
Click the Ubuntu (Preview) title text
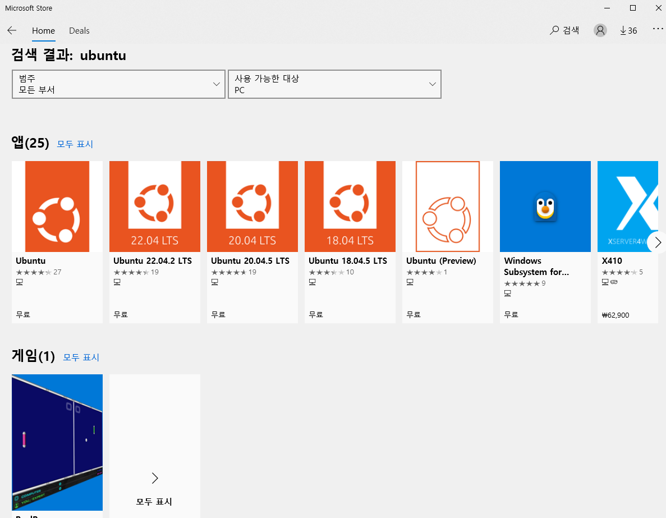[x=442, y=261]
